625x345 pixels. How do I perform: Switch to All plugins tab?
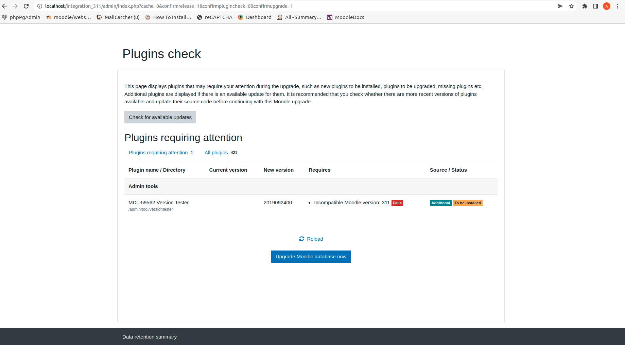[x=221, y=153]
